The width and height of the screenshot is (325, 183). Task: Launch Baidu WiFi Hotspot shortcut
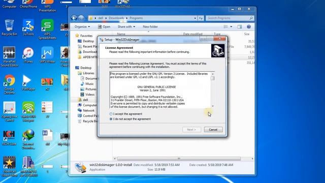click(x=28, y=112)
